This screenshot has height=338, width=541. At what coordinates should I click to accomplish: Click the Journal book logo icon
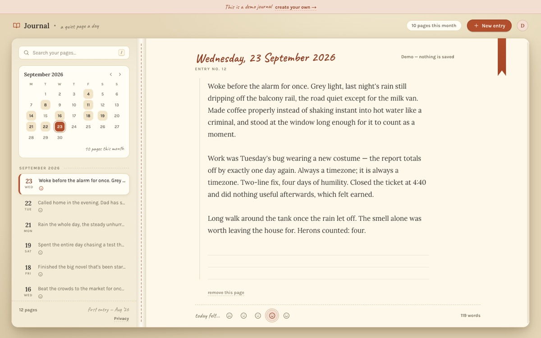pos(17,26)
